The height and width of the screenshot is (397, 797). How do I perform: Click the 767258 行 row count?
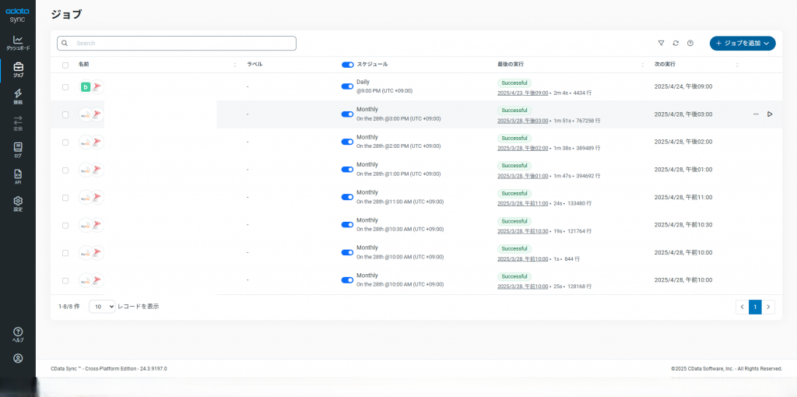click(589, 121)
